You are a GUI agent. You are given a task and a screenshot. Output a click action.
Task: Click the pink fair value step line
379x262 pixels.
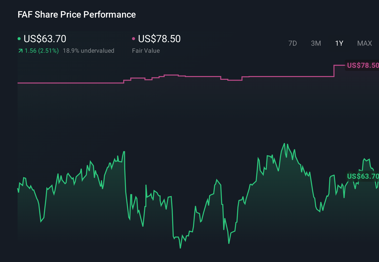pos(75,83)
